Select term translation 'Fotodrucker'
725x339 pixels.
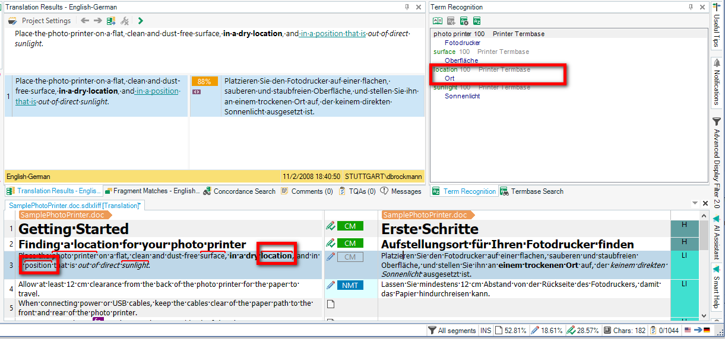[x=463, y=43]
